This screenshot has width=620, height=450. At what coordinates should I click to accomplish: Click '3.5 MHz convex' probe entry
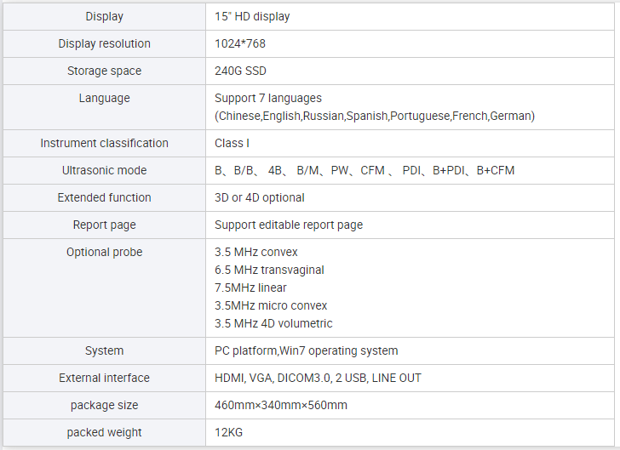click(x=256, y=253)
